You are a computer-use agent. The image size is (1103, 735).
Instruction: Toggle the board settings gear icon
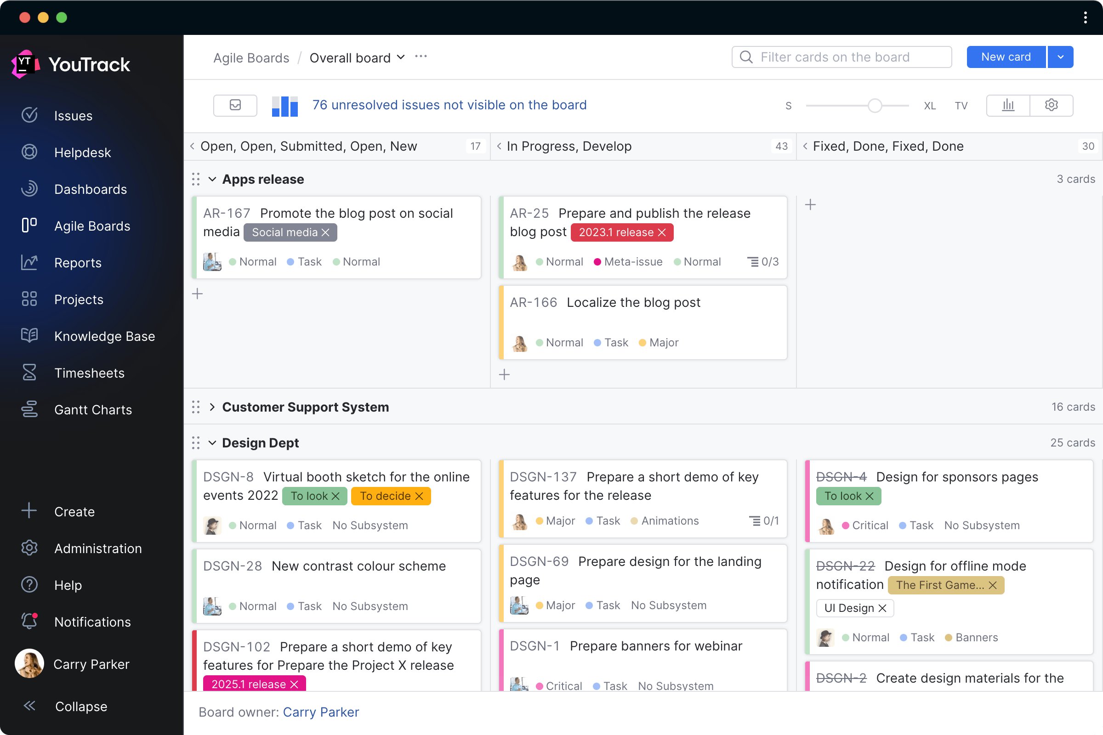tap(1051, 105)
